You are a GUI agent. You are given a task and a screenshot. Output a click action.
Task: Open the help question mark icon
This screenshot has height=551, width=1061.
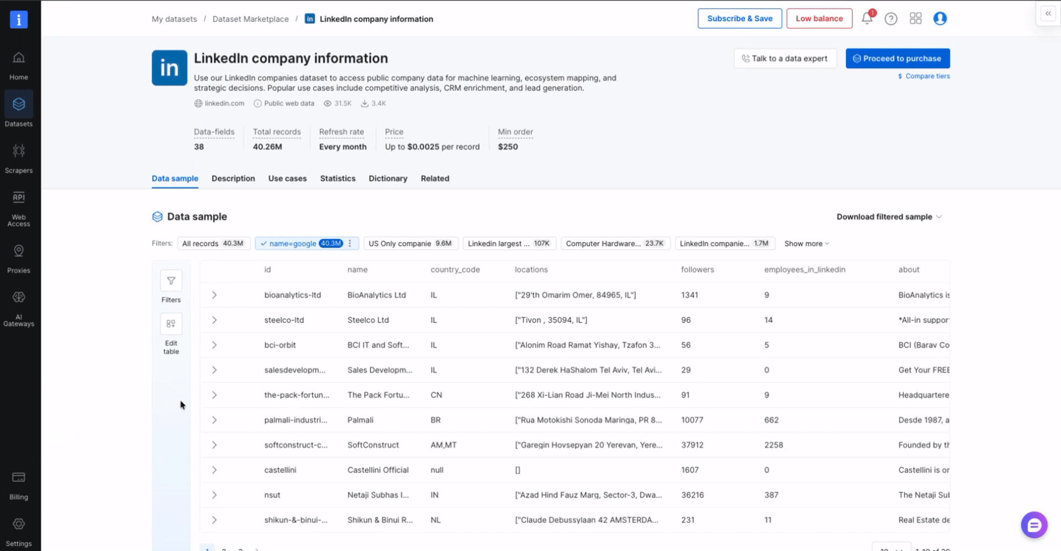click(x=891, y=19)
